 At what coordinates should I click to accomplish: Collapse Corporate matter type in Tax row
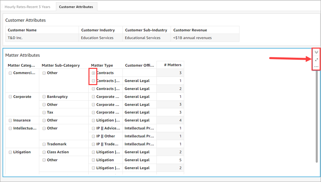point(93,112)
